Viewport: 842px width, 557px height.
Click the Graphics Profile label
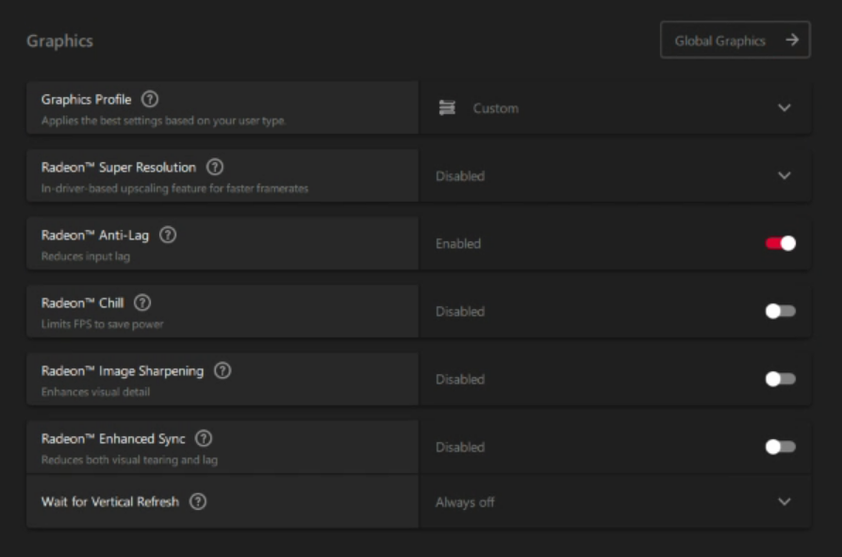[86, 100]
